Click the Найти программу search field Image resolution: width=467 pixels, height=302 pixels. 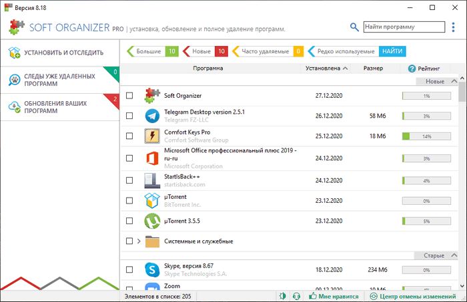[404, 27]
